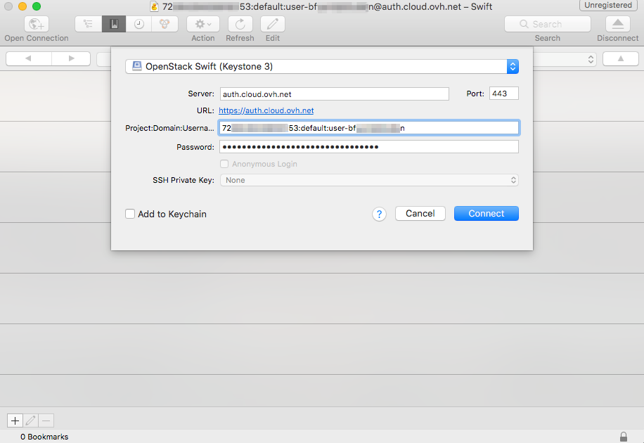Open the Action gear dropdown menu

tap(202, 24)
